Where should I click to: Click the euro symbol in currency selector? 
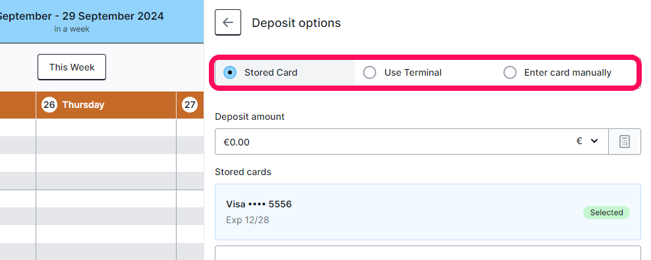click(579, 141)
